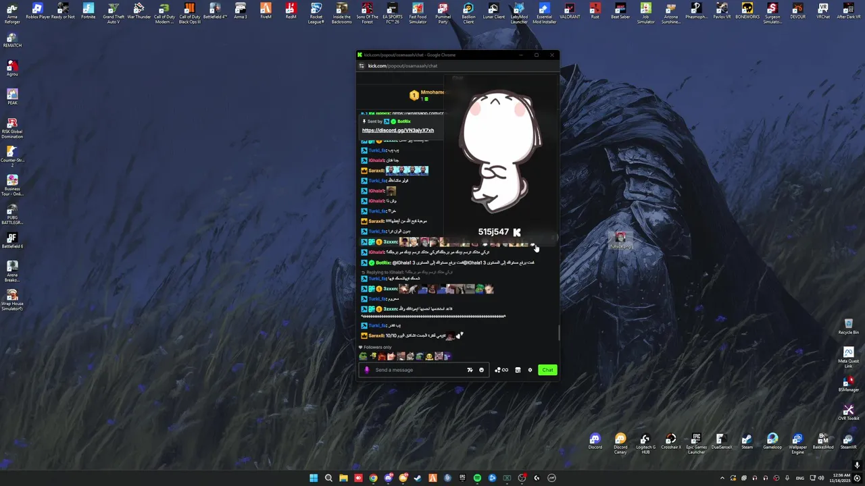Select the Crosshair X desktop icon
Viewport: 865px width, 486px height.
click(x=671, y=441)
